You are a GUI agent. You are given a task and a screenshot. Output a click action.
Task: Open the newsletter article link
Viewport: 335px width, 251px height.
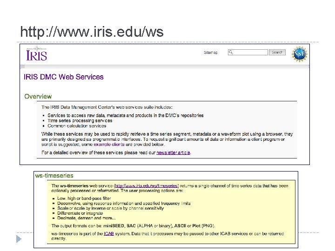pyautogui.click(x=173, y=152)
